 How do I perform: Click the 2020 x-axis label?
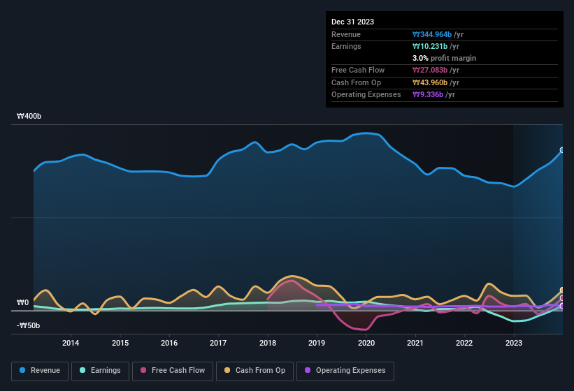tap(366, 343)
